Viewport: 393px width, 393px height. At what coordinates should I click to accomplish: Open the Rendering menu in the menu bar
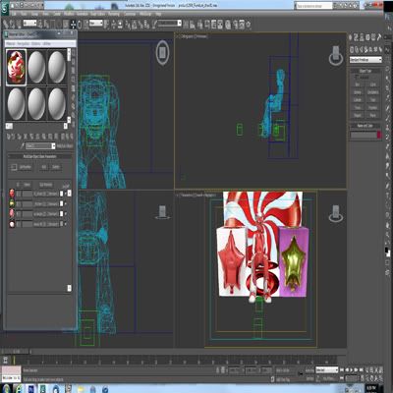tap(114, 14)
